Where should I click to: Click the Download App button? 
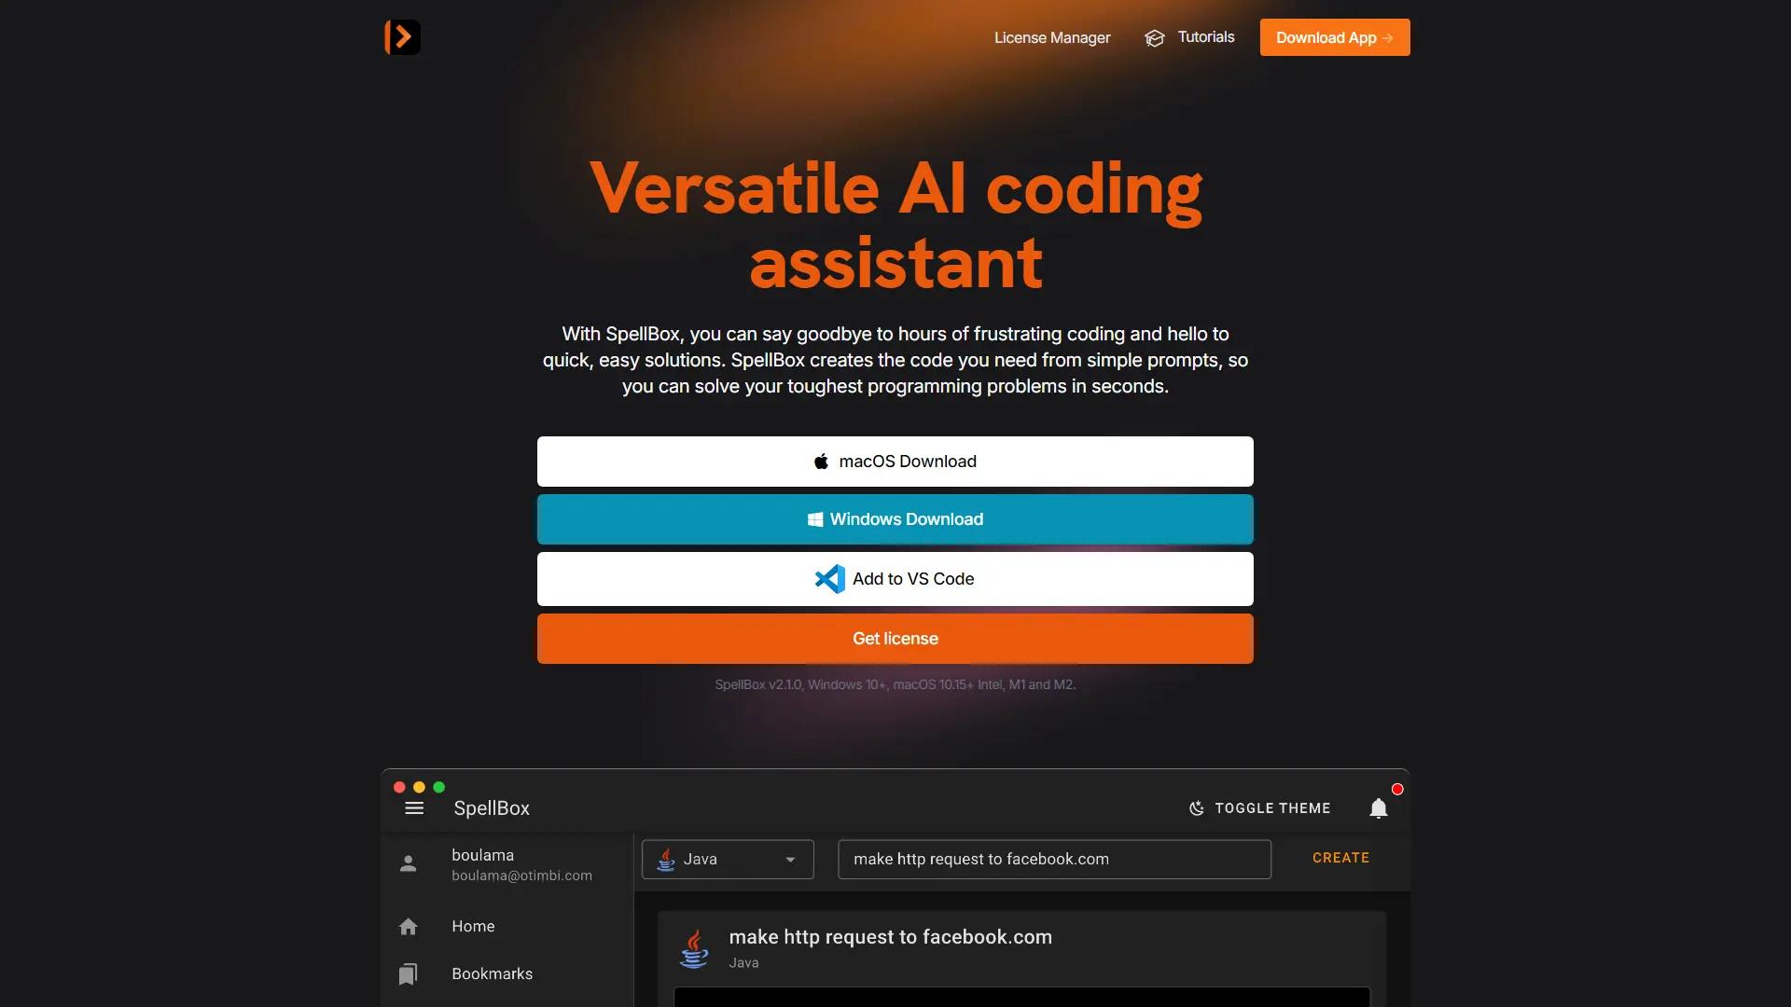pos(1334,37)
